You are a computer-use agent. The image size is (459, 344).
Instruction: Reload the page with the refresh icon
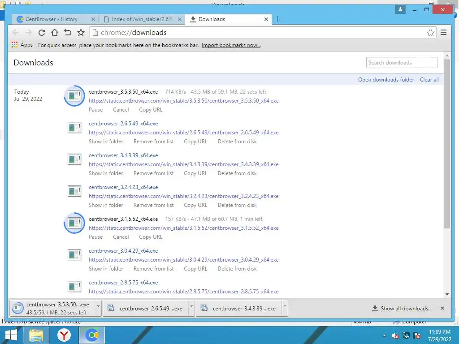(42, 32)
